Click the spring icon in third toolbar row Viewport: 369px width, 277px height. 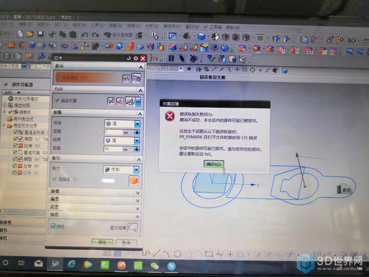click(182, 59)
